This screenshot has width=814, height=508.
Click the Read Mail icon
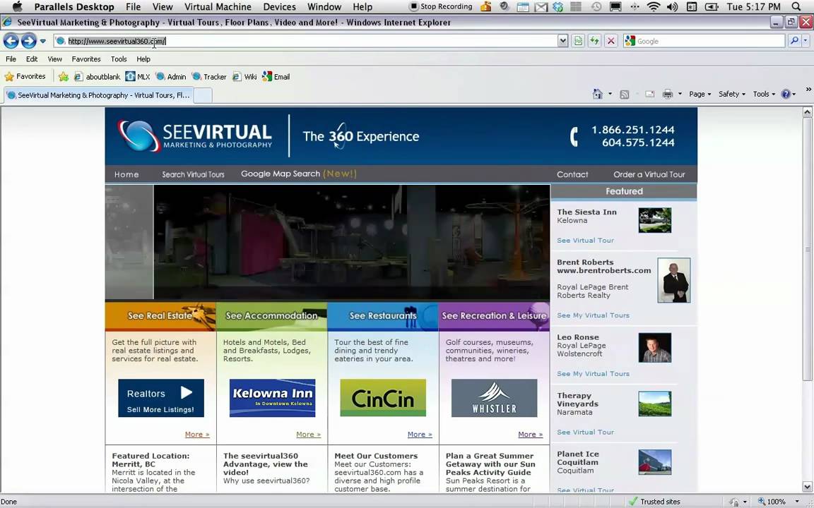coord(649,95)
